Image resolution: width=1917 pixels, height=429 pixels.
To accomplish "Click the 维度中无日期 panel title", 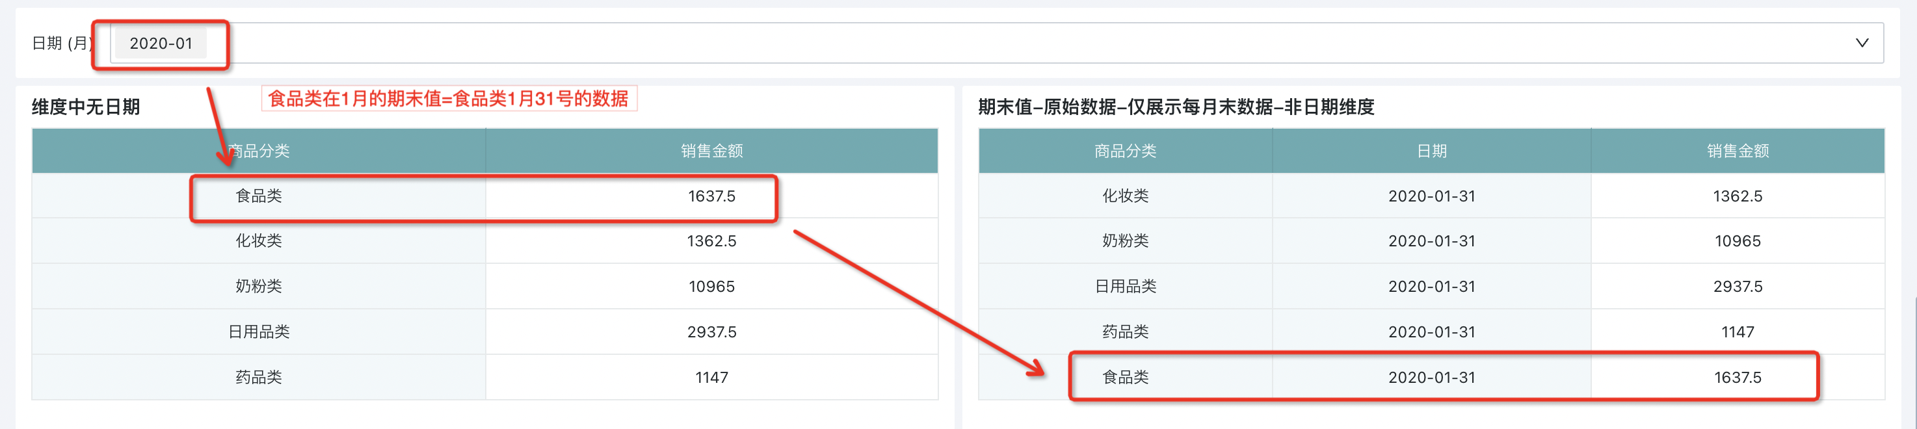I will coord(86,107).
